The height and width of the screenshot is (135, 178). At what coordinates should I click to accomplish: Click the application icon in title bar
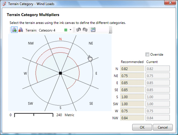pos(4,4)
